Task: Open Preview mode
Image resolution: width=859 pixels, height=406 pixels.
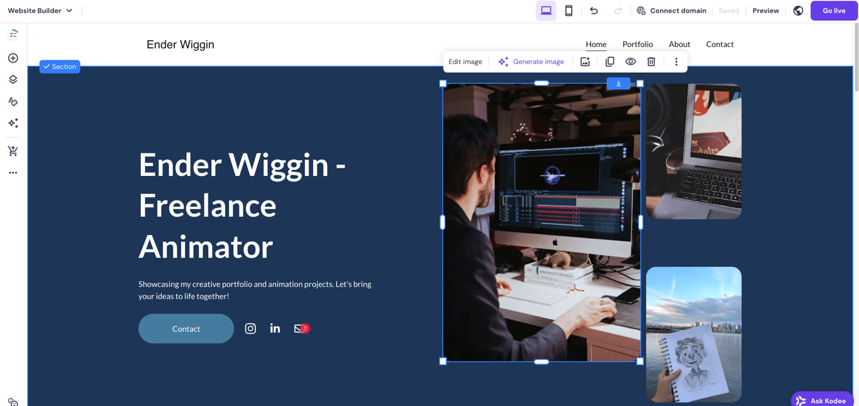Action: click(x=765, y=11)
